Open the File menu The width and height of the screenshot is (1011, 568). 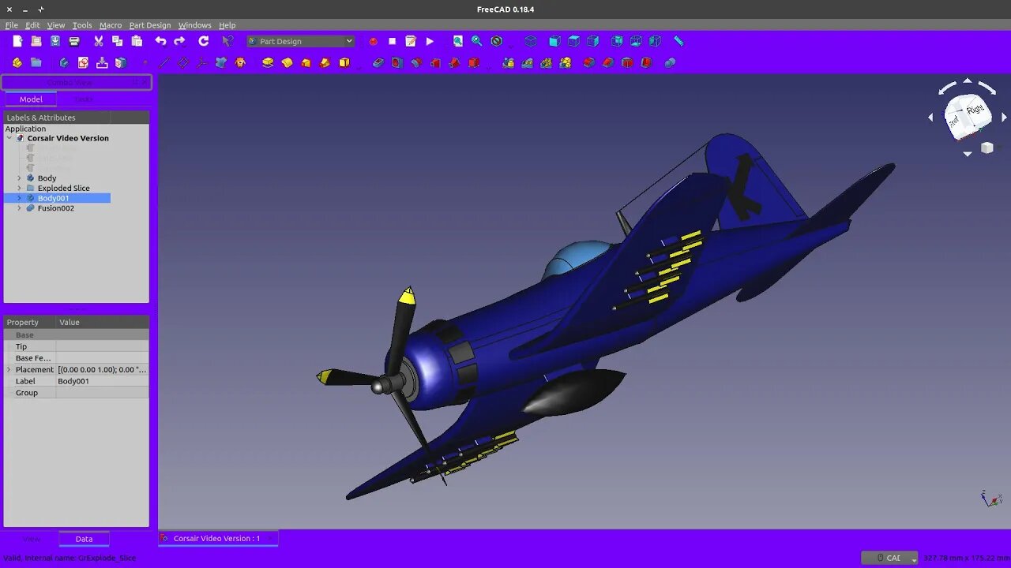pyautogui.click(x=12, y=25)
